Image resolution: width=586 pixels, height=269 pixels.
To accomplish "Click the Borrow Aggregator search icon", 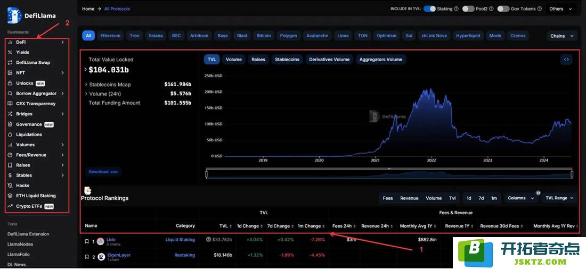I will [x=10, y=93].
